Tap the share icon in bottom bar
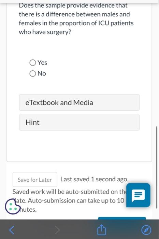This screenshot has width=159, height=239. click(101, 229)
